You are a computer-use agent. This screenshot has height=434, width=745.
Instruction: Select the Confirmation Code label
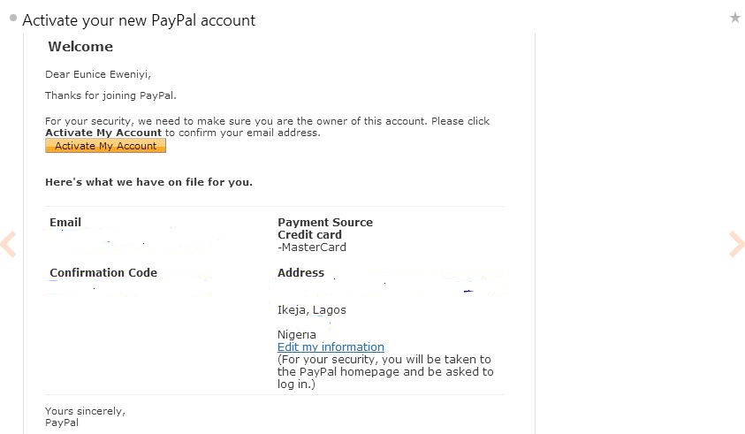103,273
